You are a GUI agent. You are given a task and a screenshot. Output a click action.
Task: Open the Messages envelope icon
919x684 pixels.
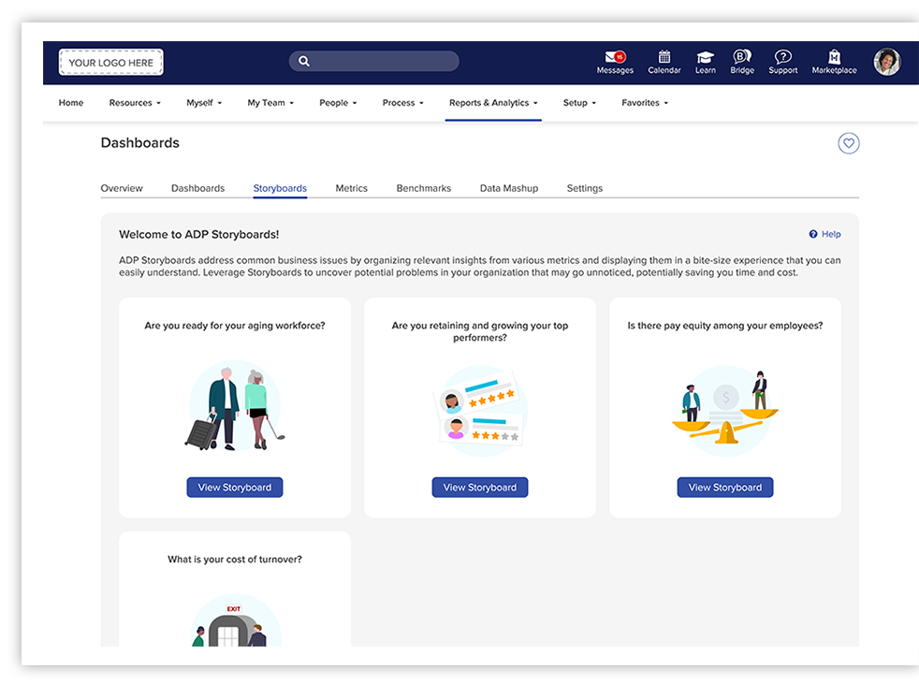[x=614, y=57]
